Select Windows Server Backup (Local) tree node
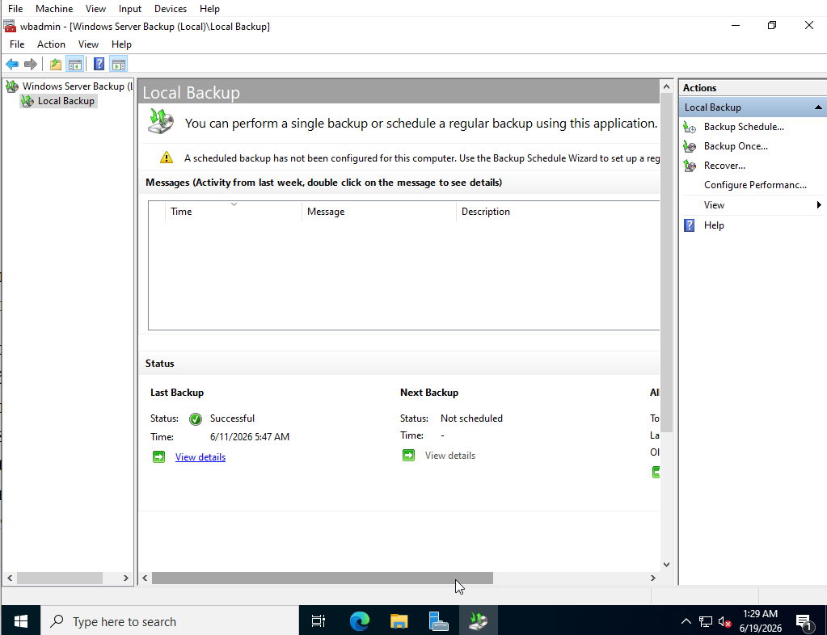This screenshot has width=827, height=635. click(77, 86)
